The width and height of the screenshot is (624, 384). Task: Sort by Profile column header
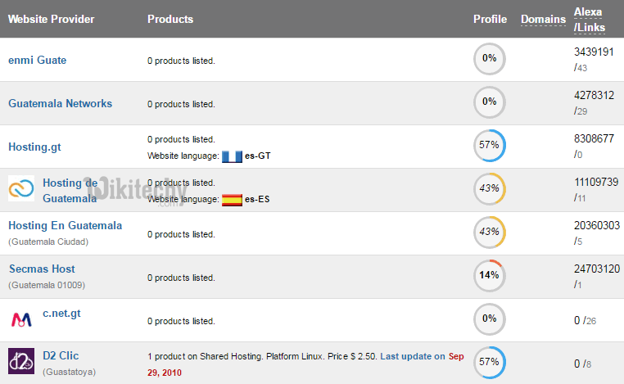tap(490, 19)
